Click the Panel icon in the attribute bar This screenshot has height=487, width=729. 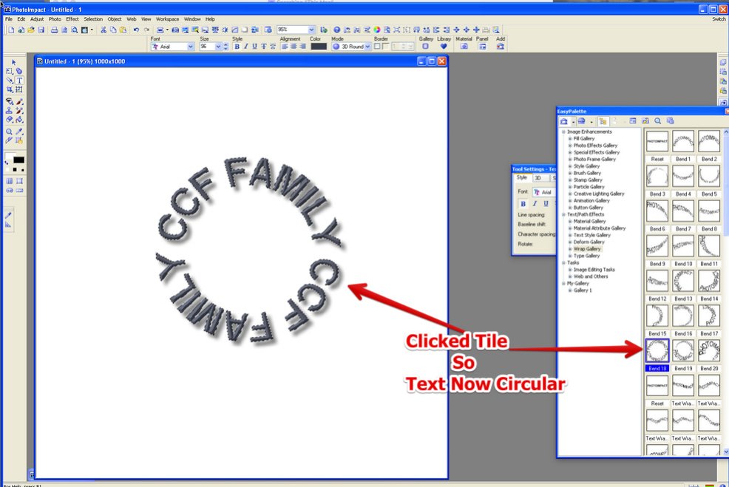(x=483, y=47)
